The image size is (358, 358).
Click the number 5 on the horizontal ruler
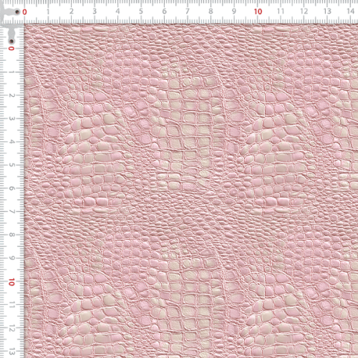141,11
